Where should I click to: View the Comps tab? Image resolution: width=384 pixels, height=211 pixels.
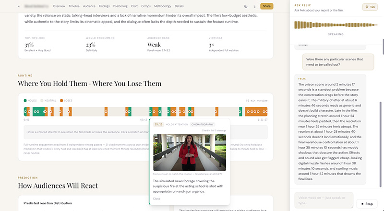coord(146,6)
